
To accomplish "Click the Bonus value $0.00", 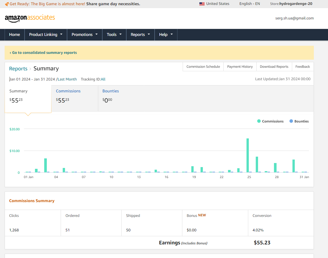I will [x=191, y=230].
